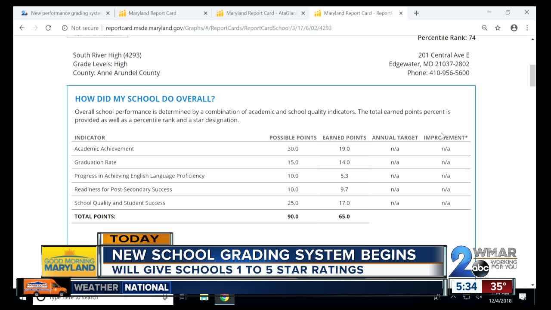The width and height of the screenshot is (551, 310).
Task: Click the taskbar search box
Action: [103, 298]
